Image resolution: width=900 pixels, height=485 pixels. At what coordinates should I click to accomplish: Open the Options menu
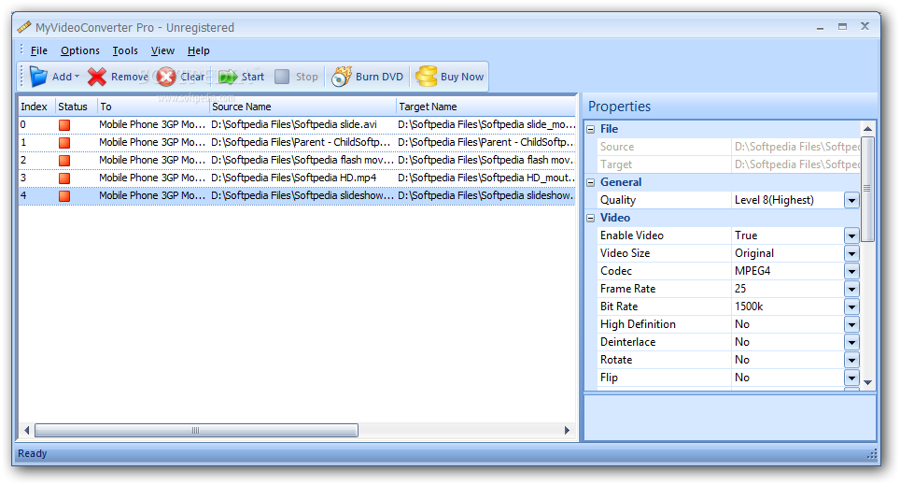point(79,50)
